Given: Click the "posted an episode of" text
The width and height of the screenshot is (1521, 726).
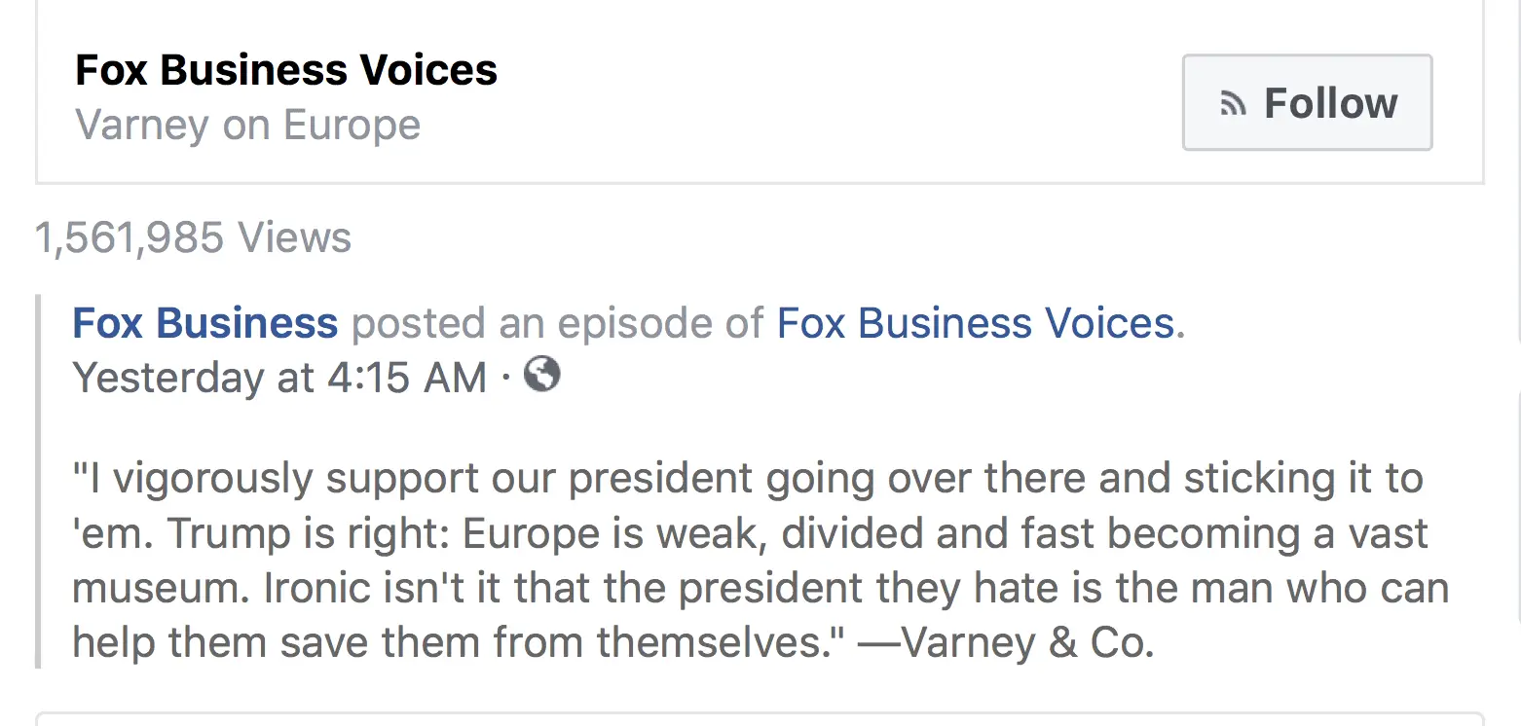Looking at the screenshot, I should [557, 323].
